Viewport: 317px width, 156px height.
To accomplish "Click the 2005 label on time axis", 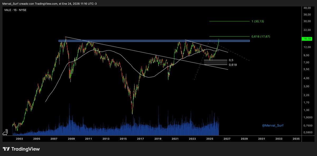I will point(36,139).
